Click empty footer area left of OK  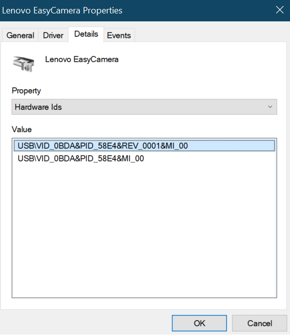click(85, 323)
